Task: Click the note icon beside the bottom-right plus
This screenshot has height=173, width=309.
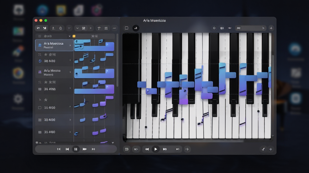Action: click(x=263, y=149)
